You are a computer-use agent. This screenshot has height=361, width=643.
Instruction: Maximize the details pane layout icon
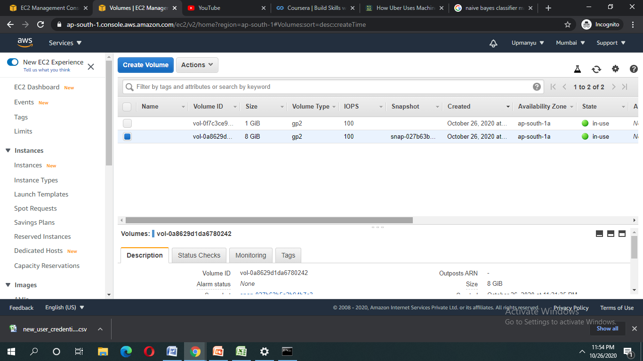click(622, 234)
